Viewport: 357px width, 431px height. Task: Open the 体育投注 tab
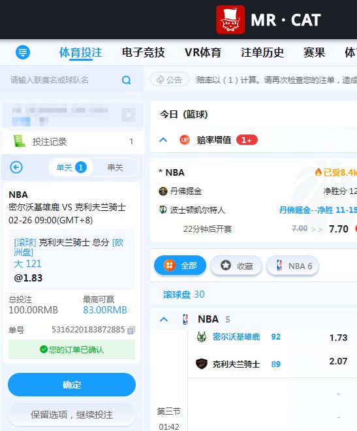click(x=81, y=52)
